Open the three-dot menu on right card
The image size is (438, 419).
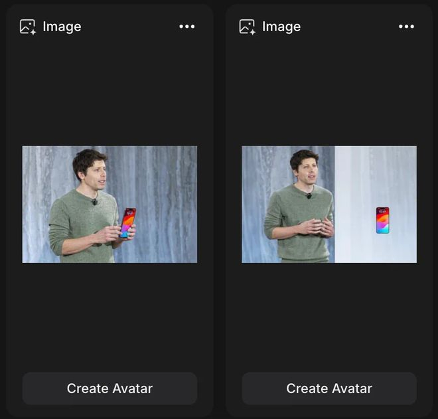pyautogui.click(x=406, y=27)
